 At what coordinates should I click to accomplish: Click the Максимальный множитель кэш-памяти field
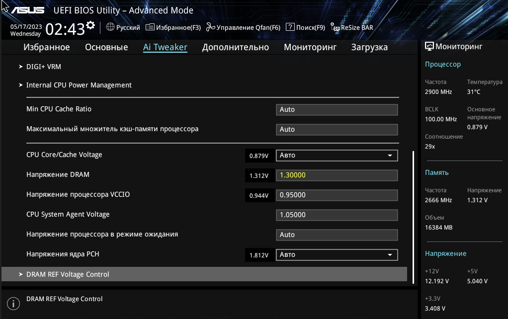pos(337,130)
